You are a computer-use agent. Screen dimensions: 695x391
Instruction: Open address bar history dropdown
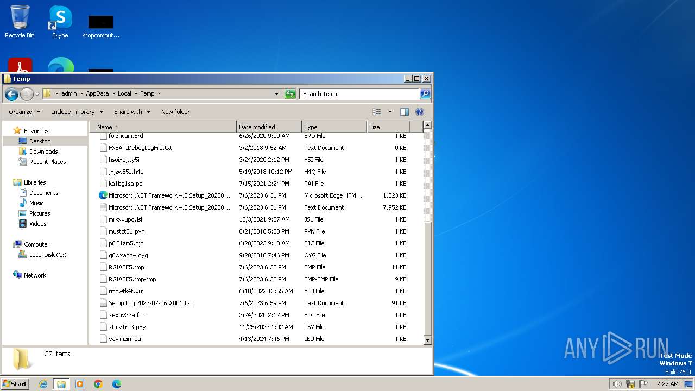click(x=276, y=94)
